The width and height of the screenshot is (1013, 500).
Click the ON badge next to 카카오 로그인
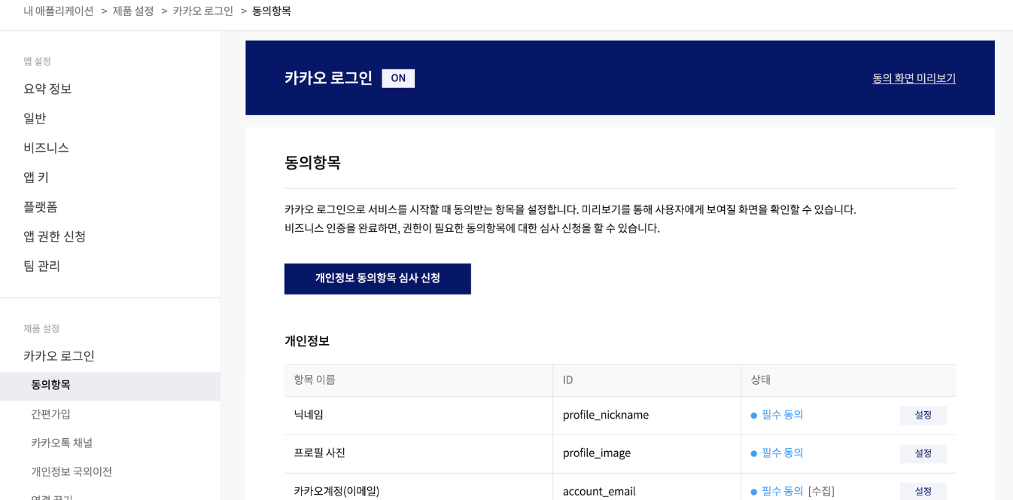[398, 78]
